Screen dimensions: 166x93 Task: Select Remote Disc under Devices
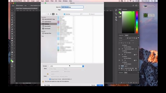click(48, 33)
